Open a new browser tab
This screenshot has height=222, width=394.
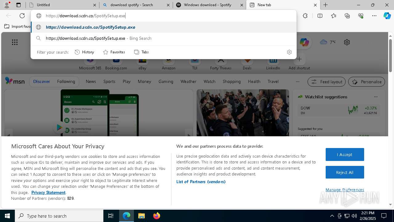pyautogui.click(x=325, y=5)
